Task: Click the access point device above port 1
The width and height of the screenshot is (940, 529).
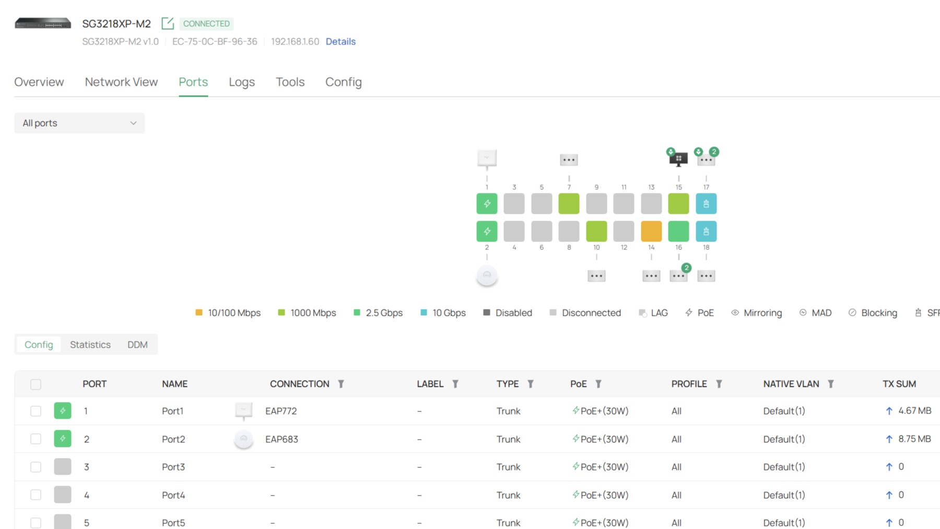Action: [x=487, y=158]
